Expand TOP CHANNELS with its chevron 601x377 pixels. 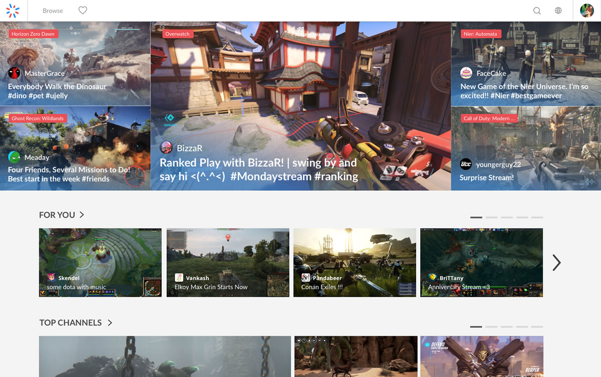pyautogui.click(x=110, y=323)
